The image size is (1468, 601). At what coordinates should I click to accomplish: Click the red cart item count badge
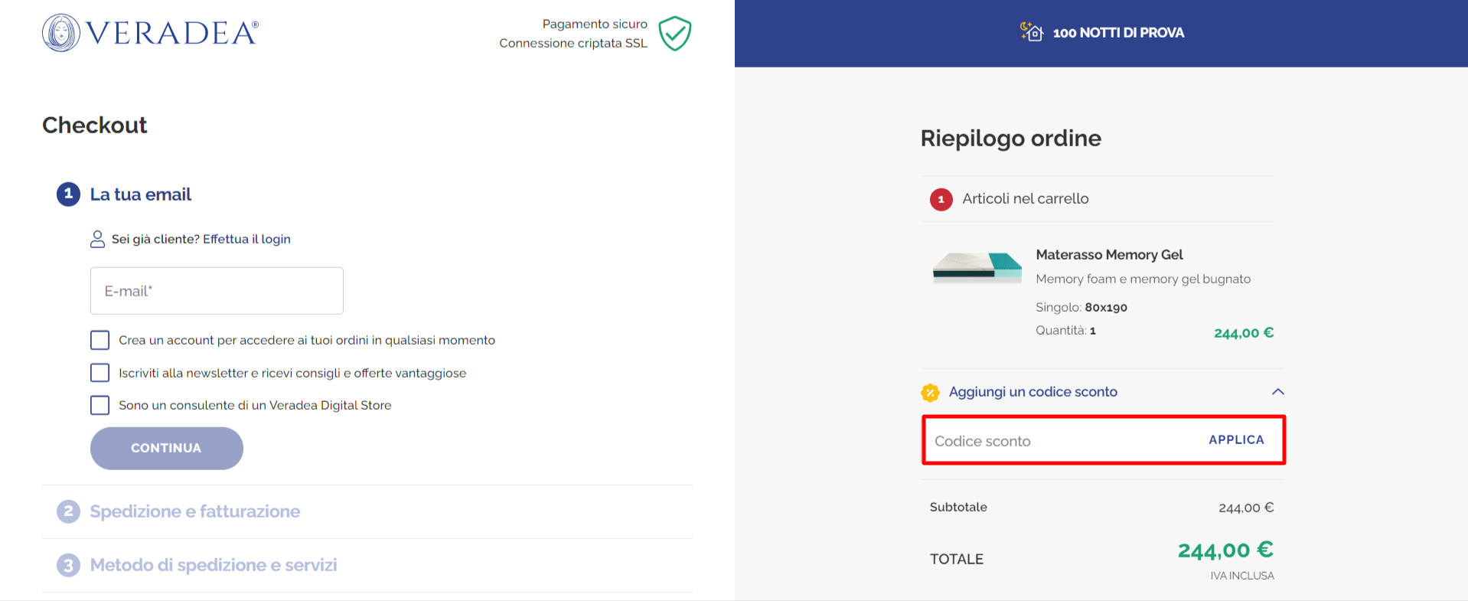[941, 199]
